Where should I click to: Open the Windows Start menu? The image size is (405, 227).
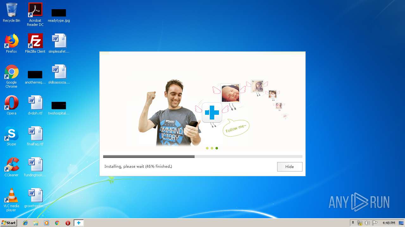click(x=9, y=223)
